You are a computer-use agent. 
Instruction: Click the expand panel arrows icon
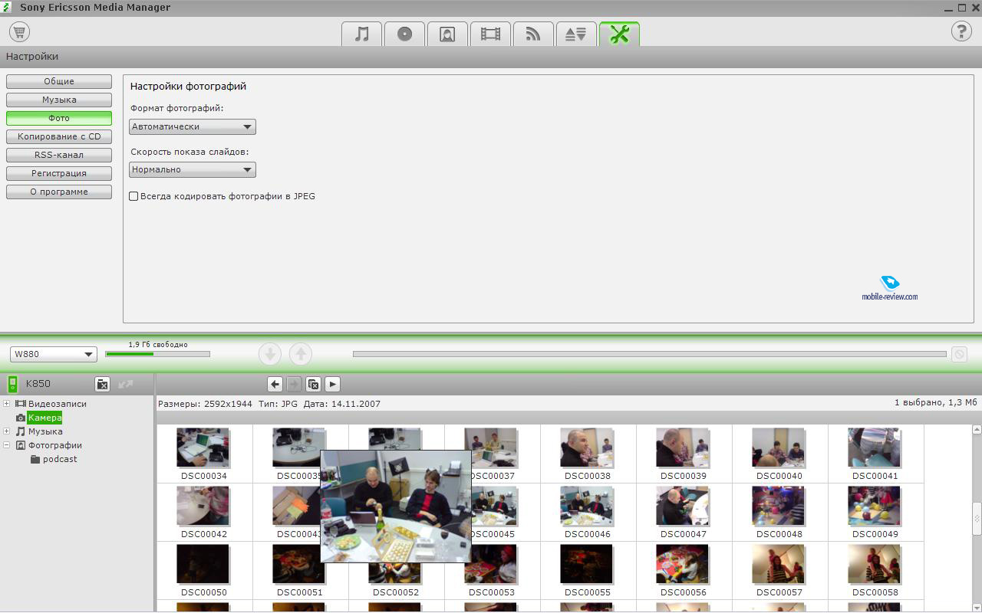pyautogui.click(x=126, y=384)
